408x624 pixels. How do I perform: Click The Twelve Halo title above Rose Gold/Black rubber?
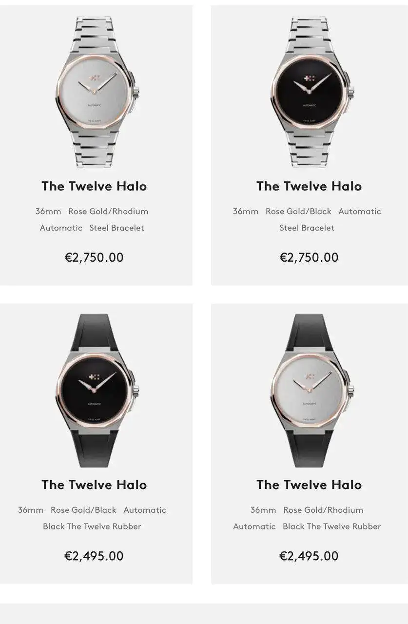(94, 485)
